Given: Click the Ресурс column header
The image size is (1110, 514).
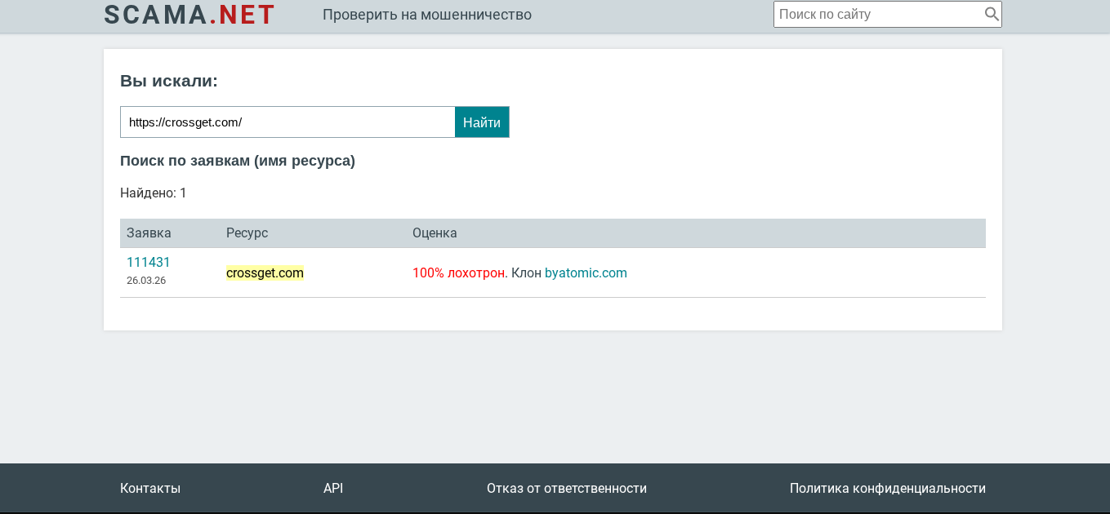Looking at the screenshot, I should pos(247,233).
